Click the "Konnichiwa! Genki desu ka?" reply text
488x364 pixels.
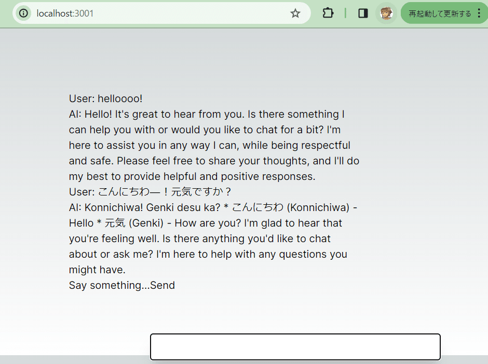click(x=150, y=207)
